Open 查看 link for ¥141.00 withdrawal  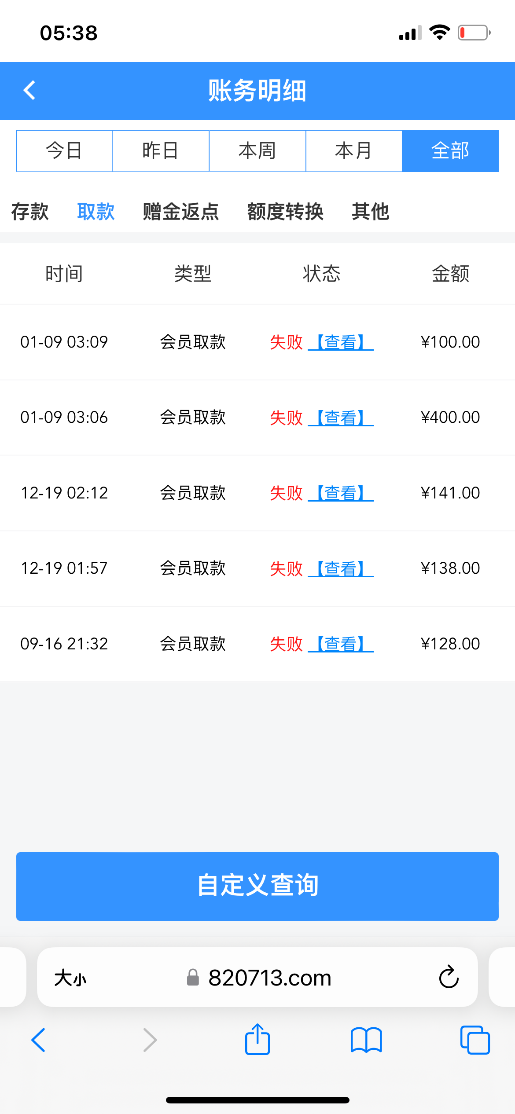click(341, 493)
